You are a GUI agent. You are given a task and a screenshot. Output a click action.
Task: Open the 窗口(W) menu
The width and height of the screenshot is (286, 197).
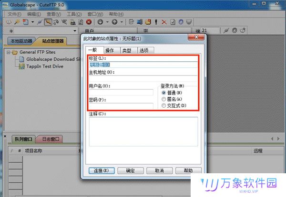tap(95, 14)
